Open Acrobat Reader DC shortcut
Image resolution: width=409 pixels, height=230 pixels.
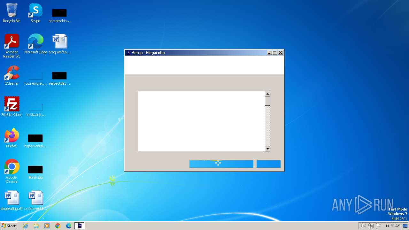[x=12, y=46]
